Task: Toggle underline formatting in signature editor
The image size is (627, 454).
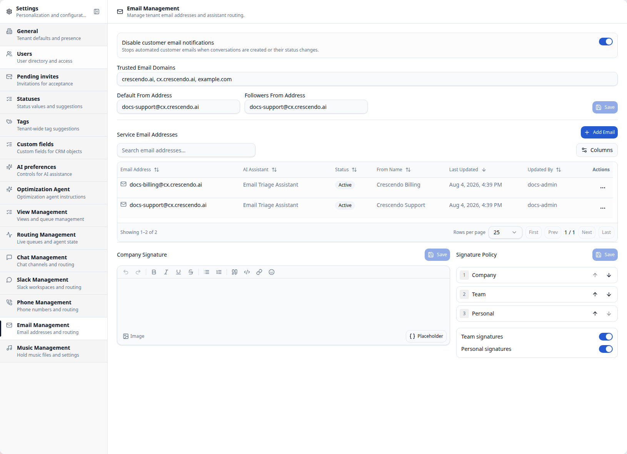Action: click(178, 272)
